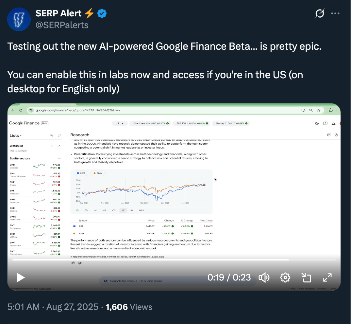This screenshot has width=351, height=324.
Task: Open SIXY Discretionary sector row
Action: 35,253
